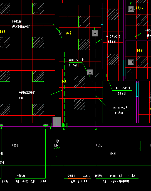151x191 pixels.
Task: Click the Φ160 PVC 管 pipe label
Action: [120, 108]
